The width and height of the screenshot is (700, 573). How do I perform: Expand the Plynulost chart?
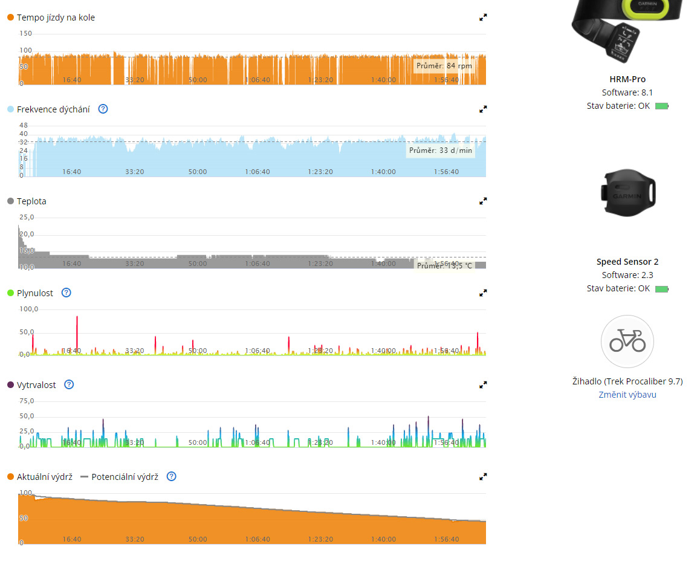coord(483,293)
